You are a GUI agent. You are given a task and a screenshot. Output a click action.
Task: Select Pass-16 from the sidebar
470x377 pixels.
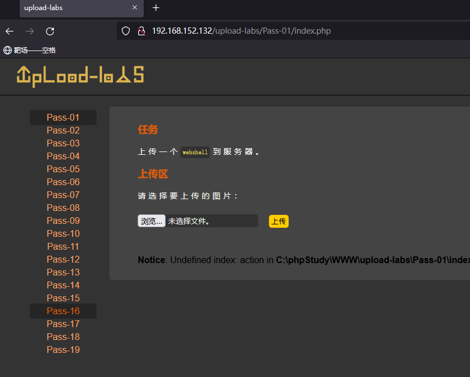[63, 310]
